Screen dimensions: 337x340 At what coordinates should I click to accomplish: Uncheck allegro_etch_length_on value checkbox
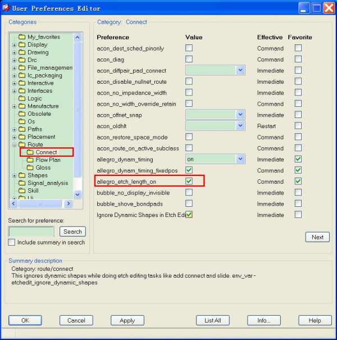(x=189, y=181)
